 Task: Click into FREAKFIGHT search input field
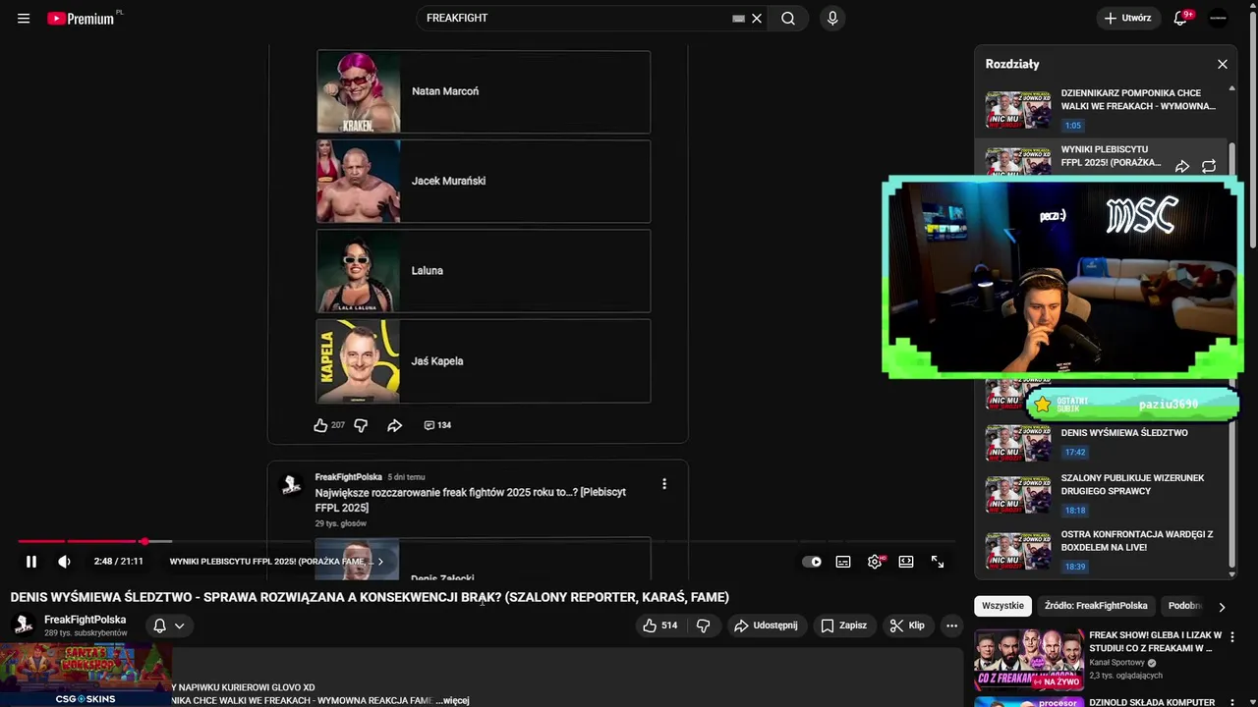pos(575,18)
